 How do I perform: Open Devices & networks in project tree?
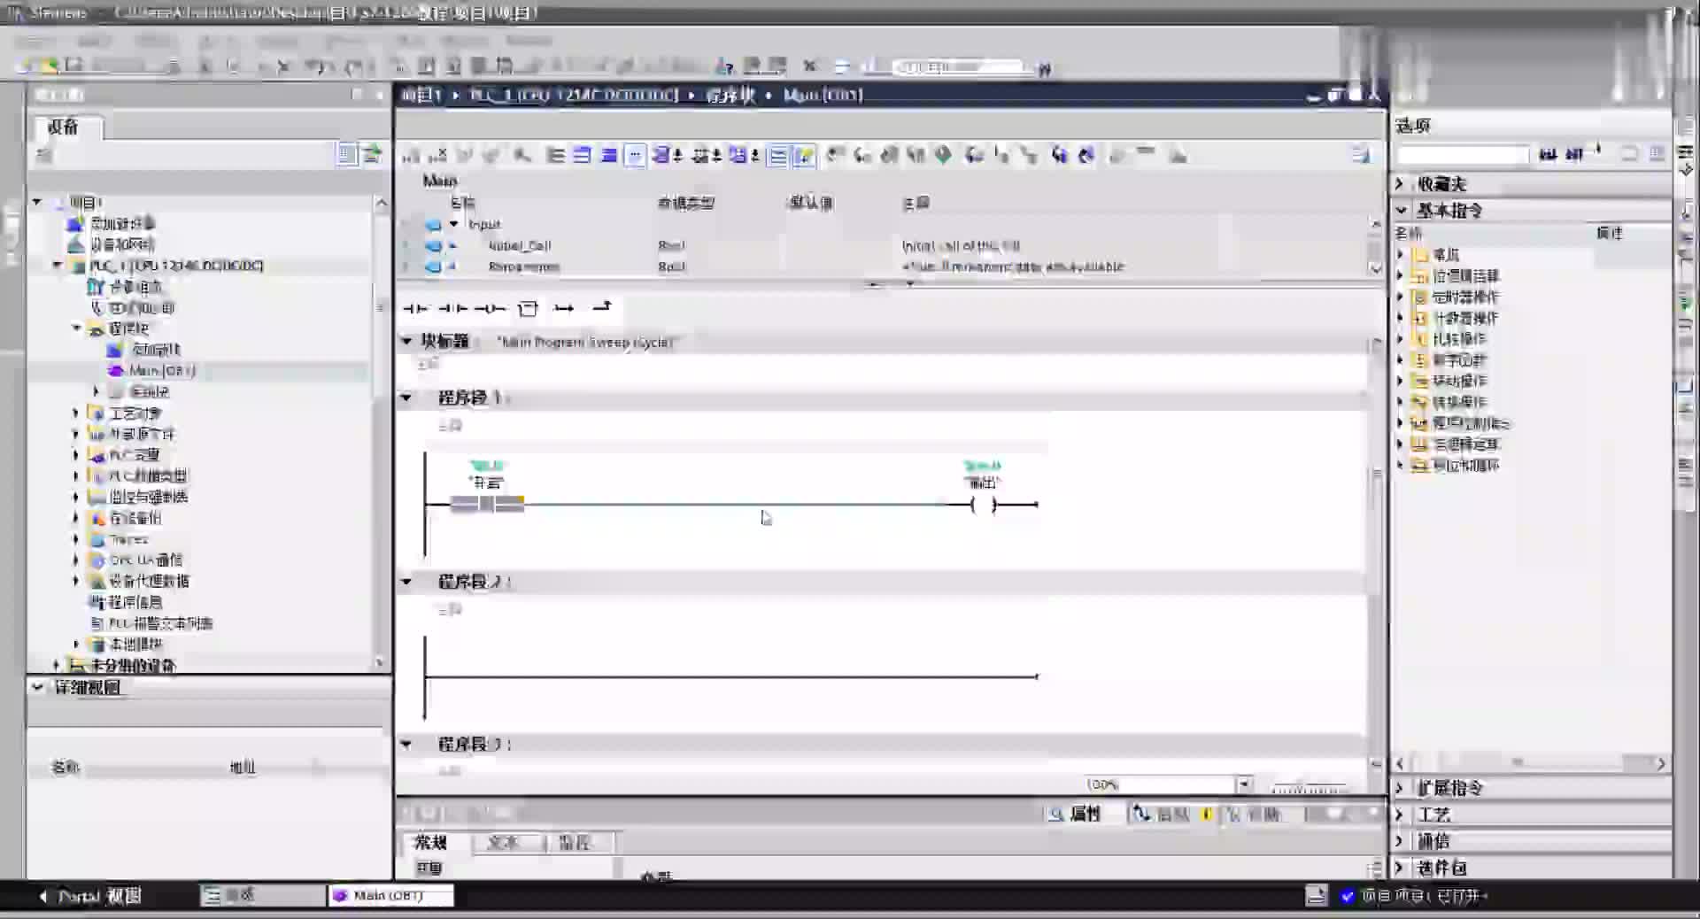[x=122, y=244]
